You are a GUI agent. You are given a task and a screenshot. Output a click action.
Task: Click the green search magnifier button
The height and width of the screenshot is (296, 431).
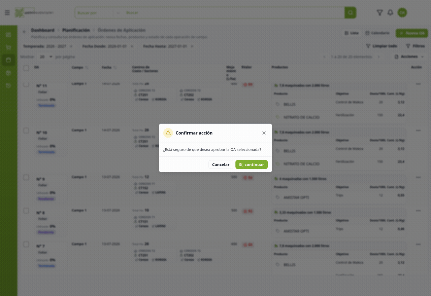tap(350, 13)
